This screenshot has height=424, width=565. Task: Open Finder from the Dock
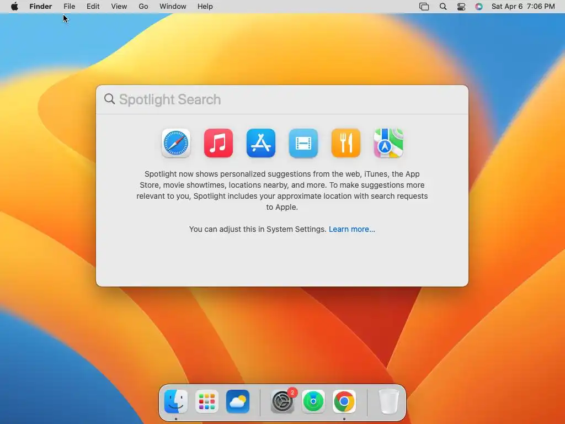click(x=176, y=401)
